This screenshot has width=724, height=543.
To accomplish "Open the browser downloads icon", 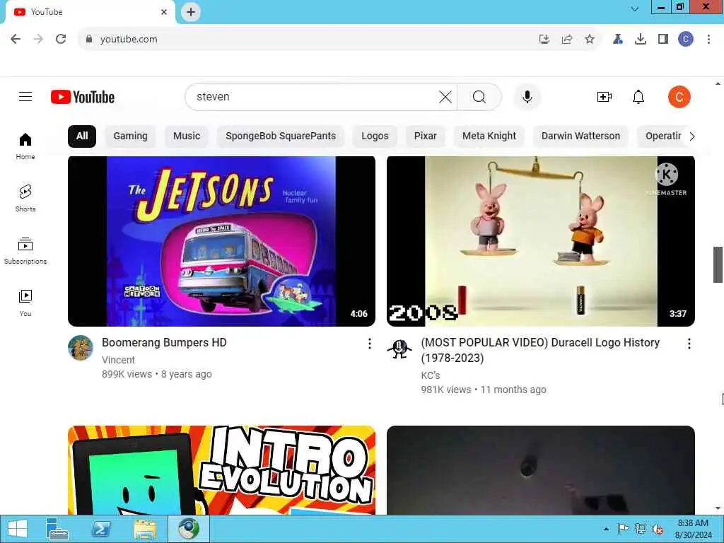I will (x=641, y=40).
